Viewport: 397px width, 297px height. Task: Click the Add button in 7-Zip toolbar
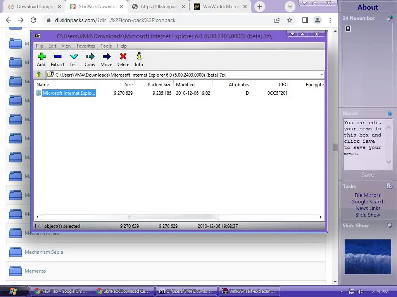point(41,60)
